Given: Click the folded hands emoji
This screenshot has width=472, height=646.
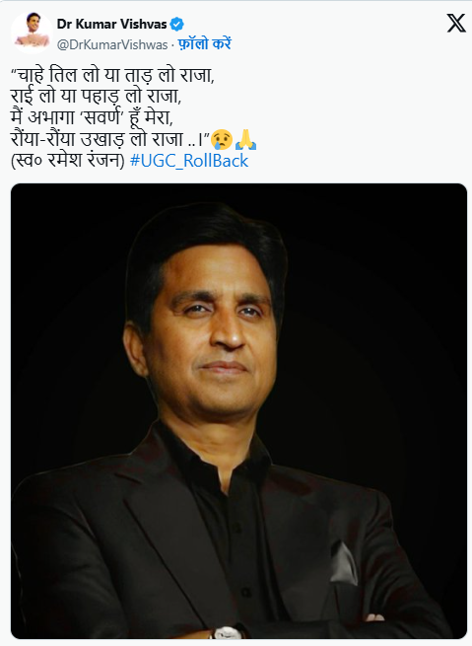Looking at the screenshot, I should coord(245,139).
